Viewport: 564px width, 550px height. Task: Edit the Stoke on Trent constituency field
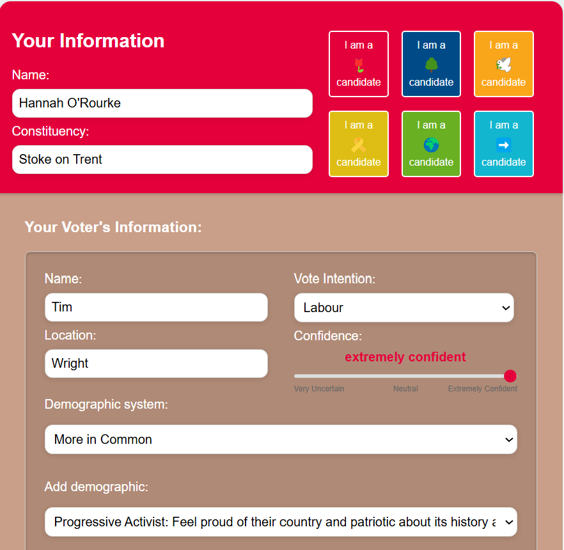pyautogui.click(x=162, y=159)
